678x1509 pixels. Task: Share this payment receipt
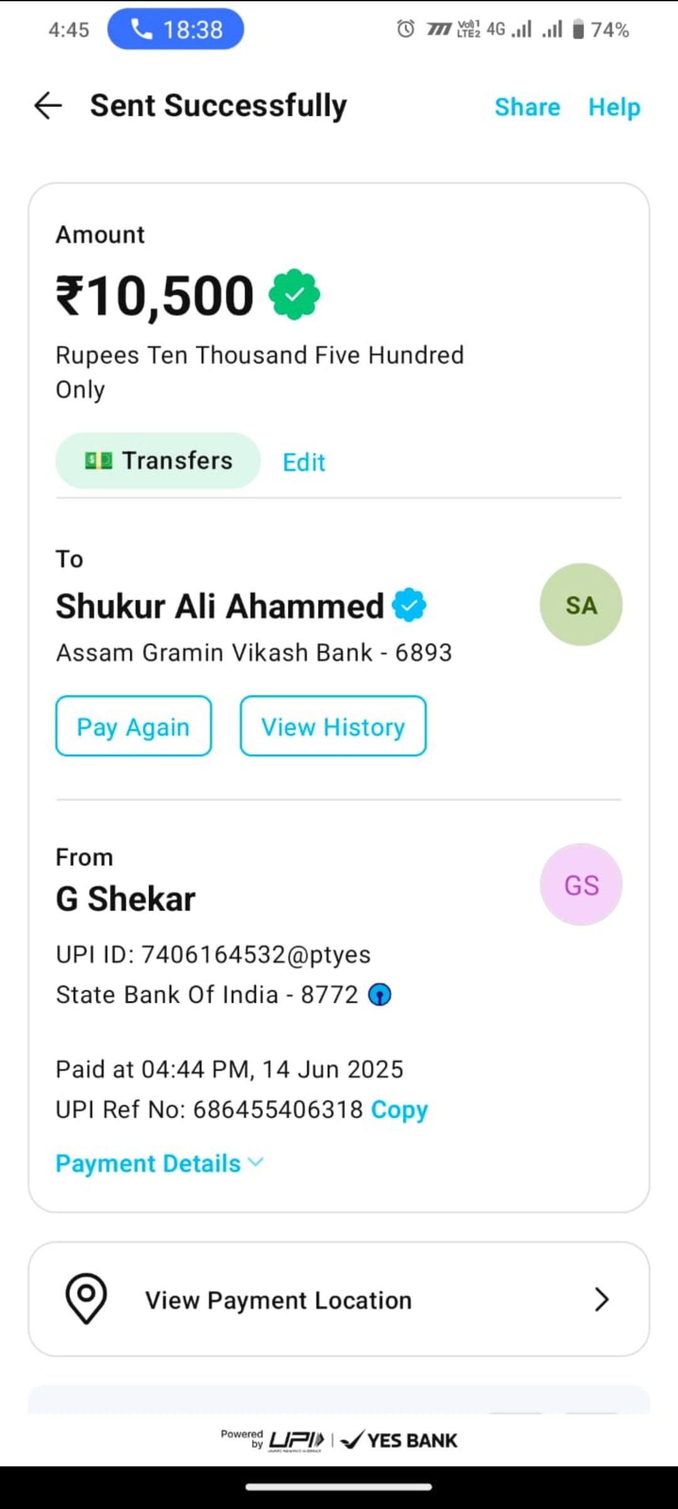(x=527, y=107)
